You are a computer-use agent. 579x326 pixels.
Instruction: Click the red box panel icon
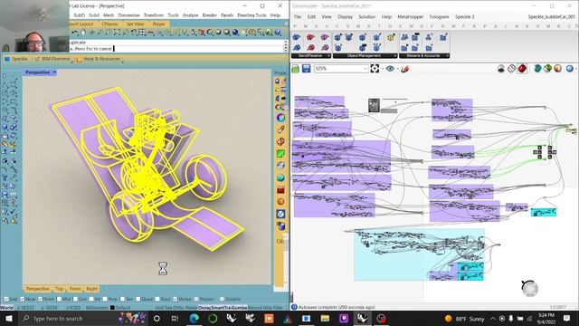click(280, 190)
